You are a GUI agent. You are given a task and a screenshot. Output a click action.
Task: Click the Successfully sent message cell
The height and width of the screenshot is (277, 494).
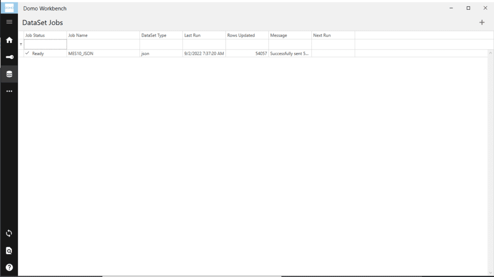(x=290, y=53)
